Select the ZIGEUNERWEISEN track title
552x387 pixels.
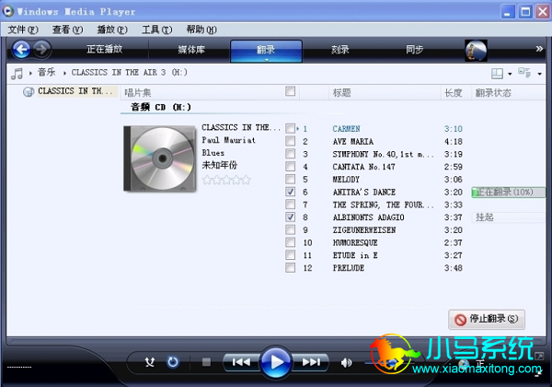(x=364, y=230)
